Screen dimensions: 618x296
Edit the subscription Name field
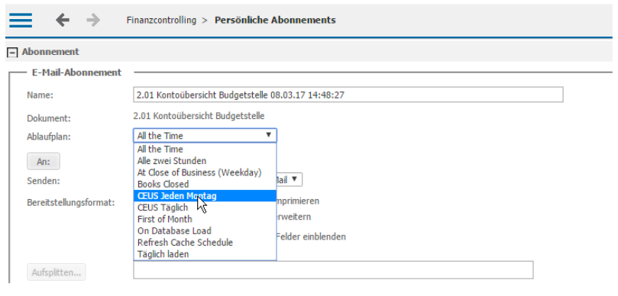click(x=348, y=95)
